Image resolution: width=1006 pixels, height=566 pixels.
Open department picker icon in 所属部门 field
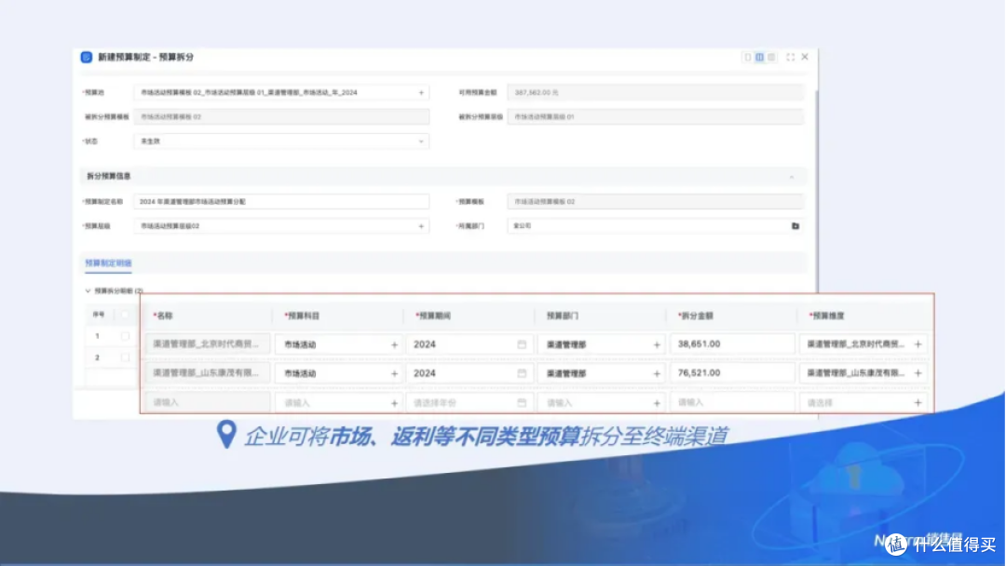point(795,225)
